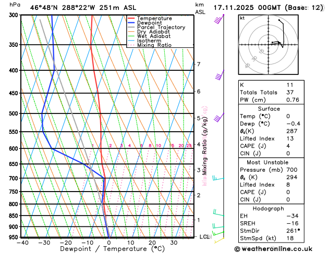Click the 'LCL' label on the chart
The height and width of the screenshot is (253, 328).
click(x=204, y=237)
